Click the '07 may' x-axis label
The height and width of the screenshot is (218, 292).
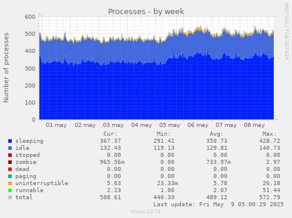[226, 125]
